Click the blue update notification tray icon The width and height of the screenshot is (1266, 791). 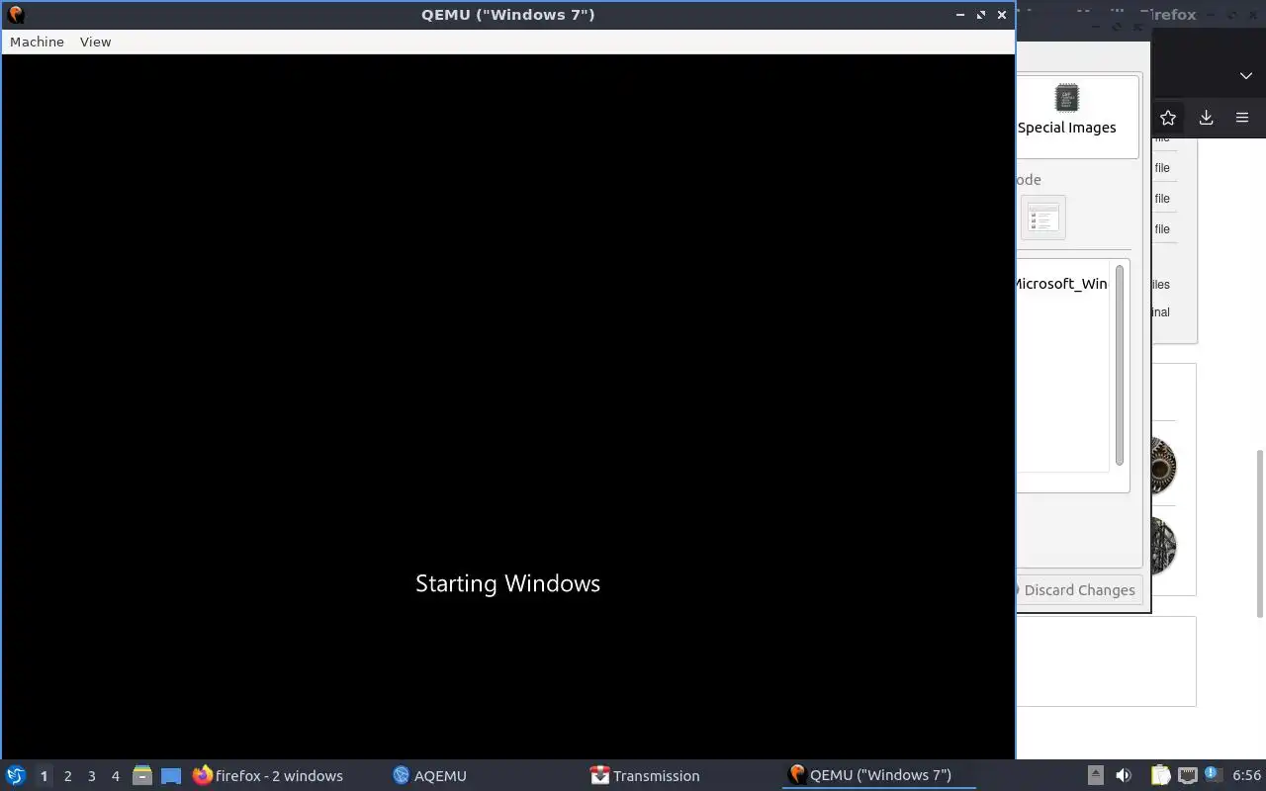[x=1215, y=775]
